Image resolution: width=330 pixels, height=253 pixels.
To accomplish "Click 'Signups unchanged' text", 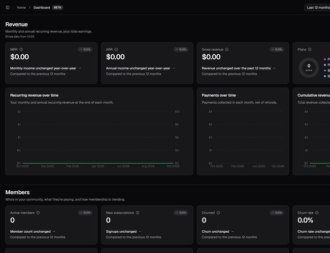I will pos(121,231).
